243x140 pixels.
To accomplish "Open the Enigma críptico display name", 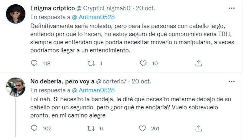I will [52, 8].
